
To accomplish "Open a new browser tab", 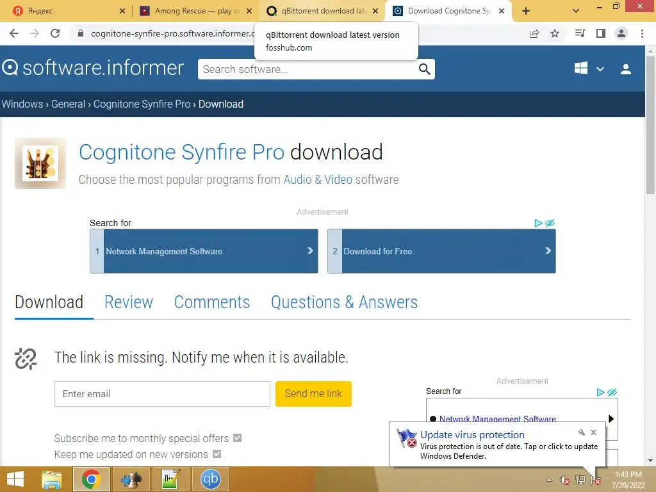I will (x=526, y=11).
